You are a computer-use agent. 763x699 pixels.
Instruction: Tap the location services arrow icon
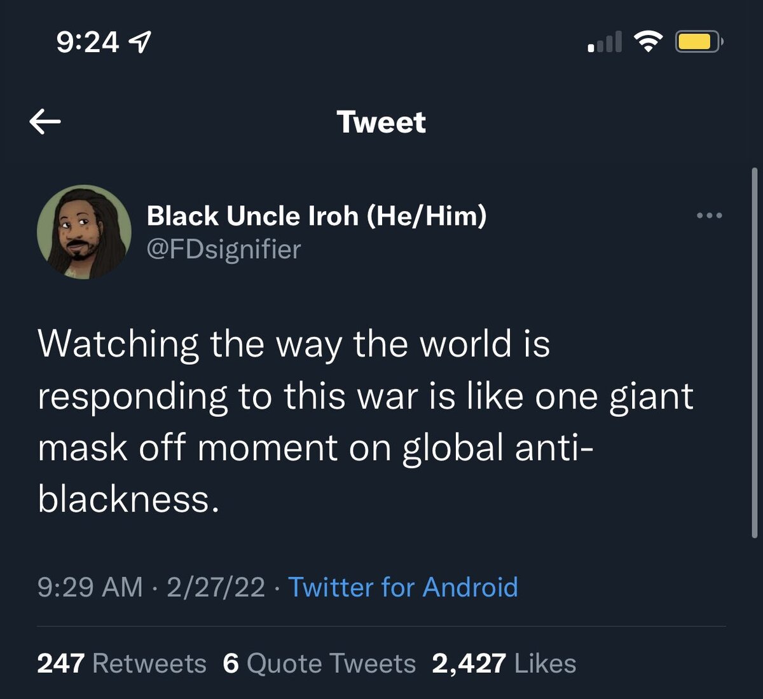click(140, 43)
